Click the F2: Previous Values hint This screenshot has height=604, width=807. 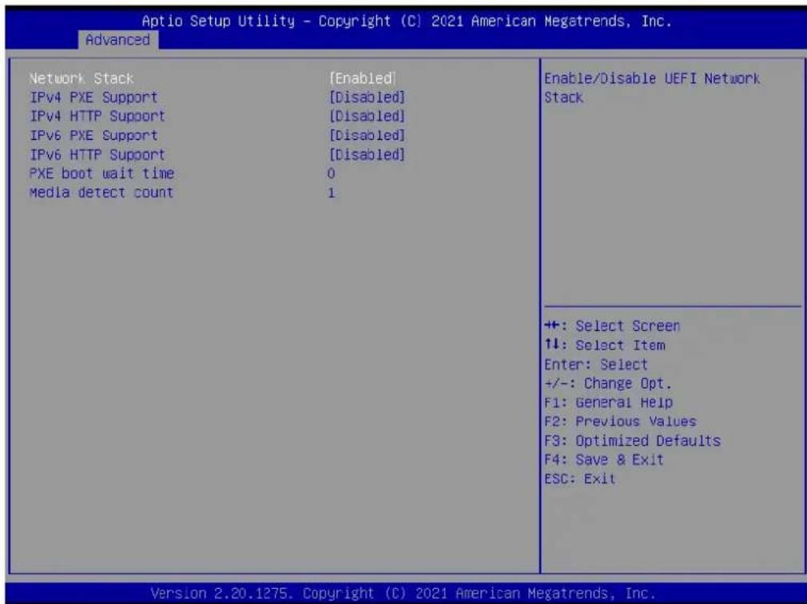pyautogui.click(x=620, y=421)
